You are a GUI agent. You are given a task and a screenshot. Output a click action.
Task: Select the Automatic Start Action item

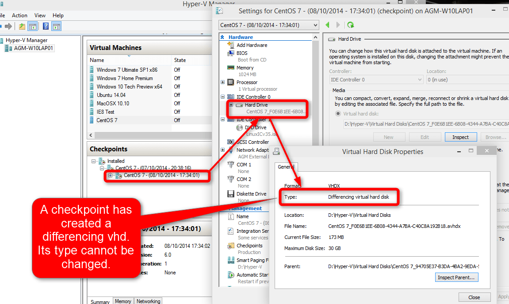[x=253, y=275]
